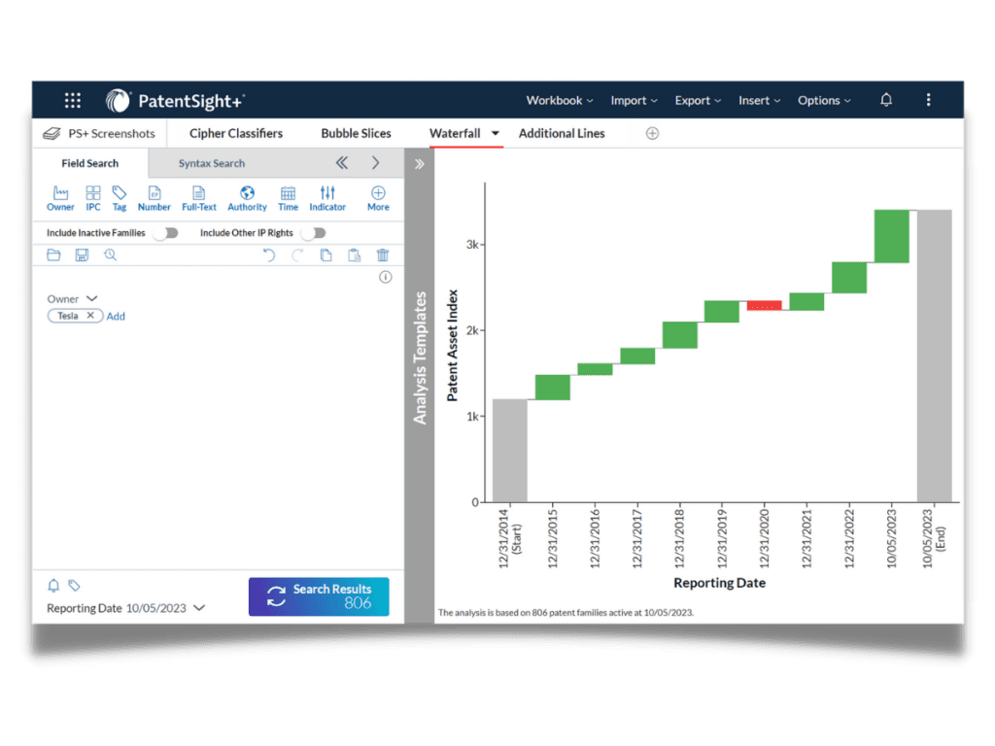Switch to Bubble Slices tab

pyautogui.click(x=356, y=133)
